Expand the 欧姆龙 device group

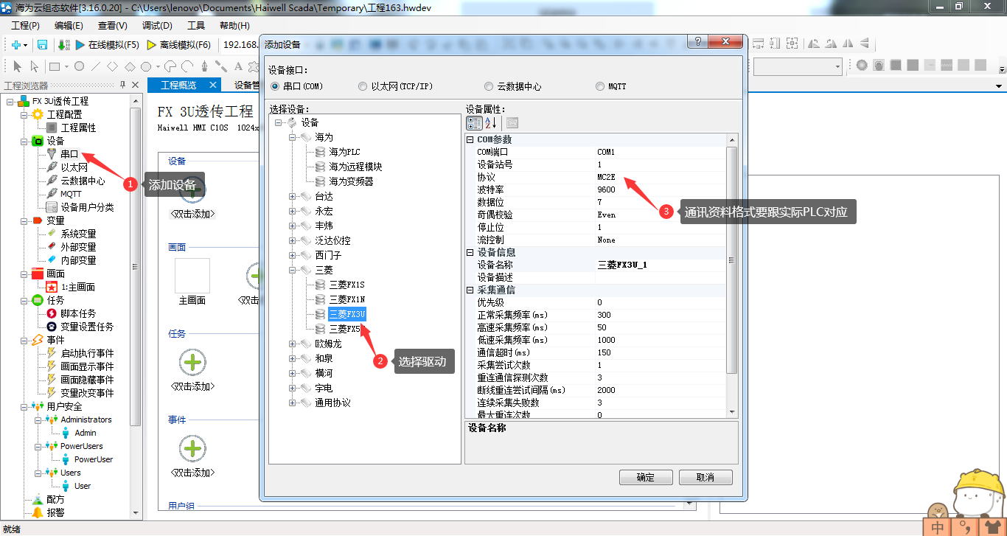293,344
